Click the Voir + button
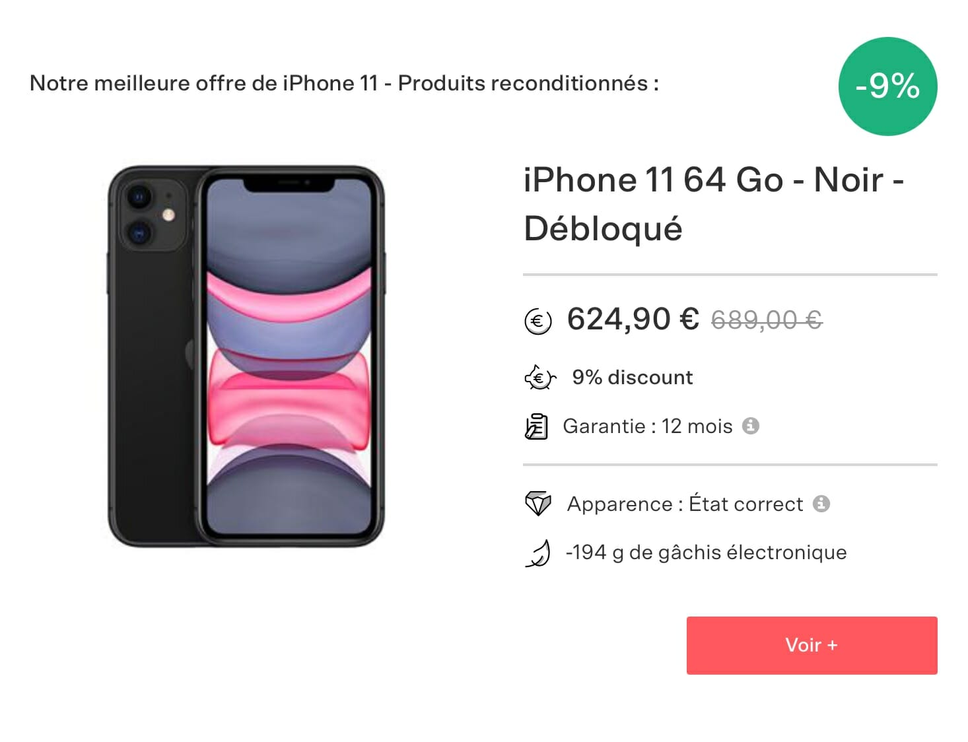968x742 pixels. (812, 645)
